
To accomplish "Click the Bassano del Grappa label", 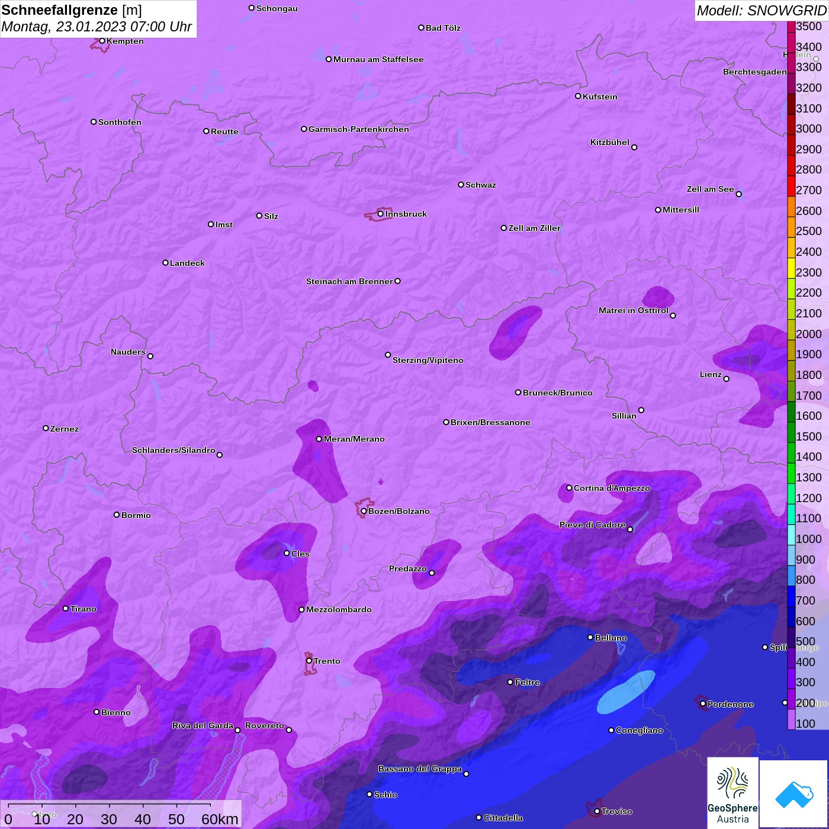I will click(420, 769).
